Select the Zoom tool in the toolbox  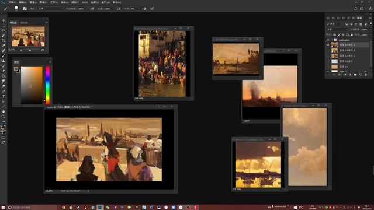pos(4,117)
